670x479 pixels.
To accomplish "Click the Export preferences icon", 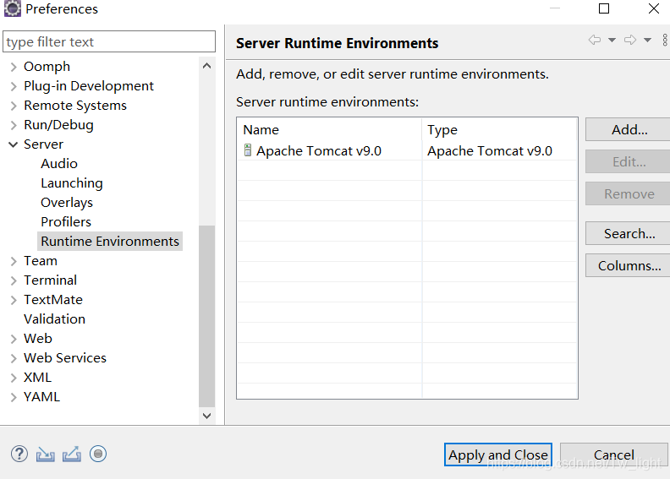I will [x=72, y=455].
